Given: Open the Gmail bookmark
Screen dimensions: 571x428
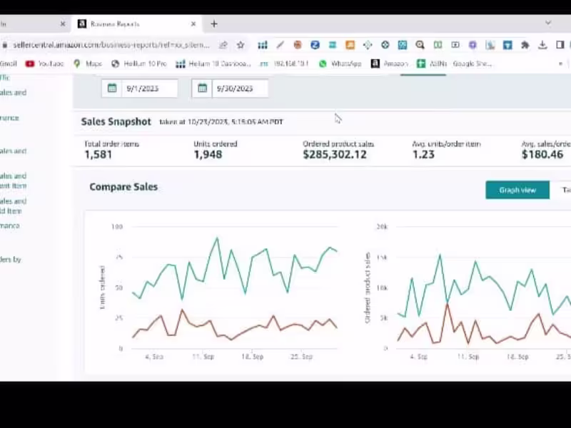Looking at the screenshot, I should pyautogui.click(x=9, y=63).
